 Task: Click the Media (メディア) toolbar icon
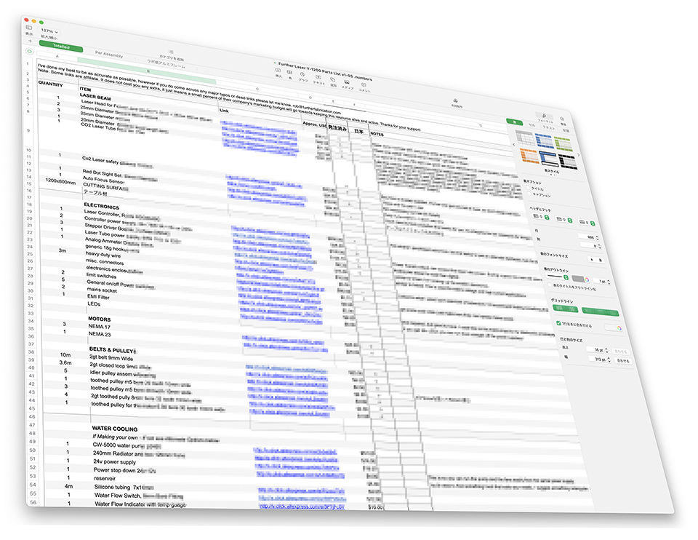pos(348,82)
